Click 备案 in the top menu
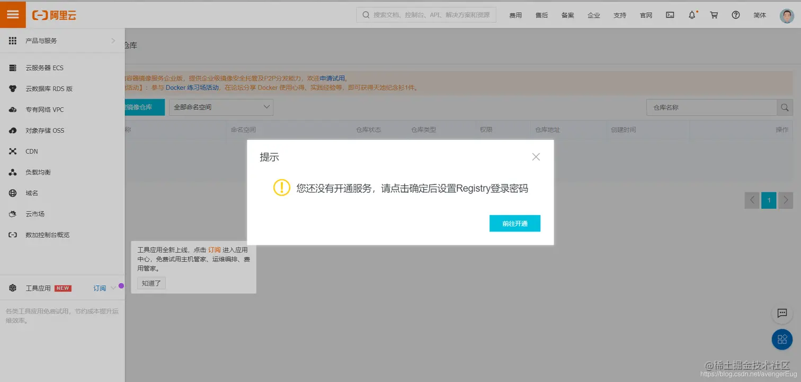This screenshot has height=382, width=801. pyautogui.click(x=567, y=15)
